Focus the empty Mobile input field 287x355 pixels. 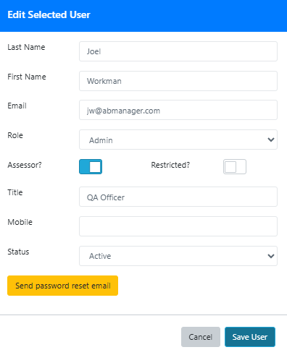click(x=178, y=226)
